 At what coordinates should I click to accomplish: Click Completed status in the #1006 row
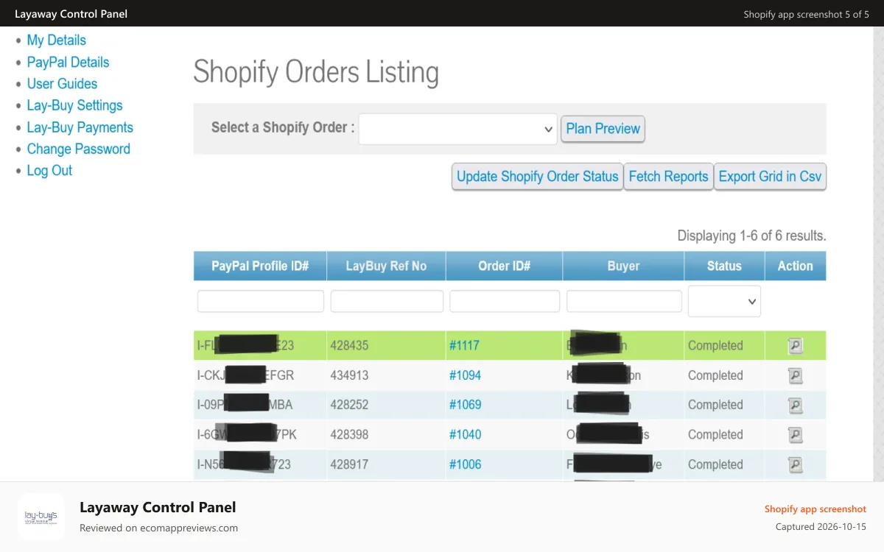click(x=715, y=464)
